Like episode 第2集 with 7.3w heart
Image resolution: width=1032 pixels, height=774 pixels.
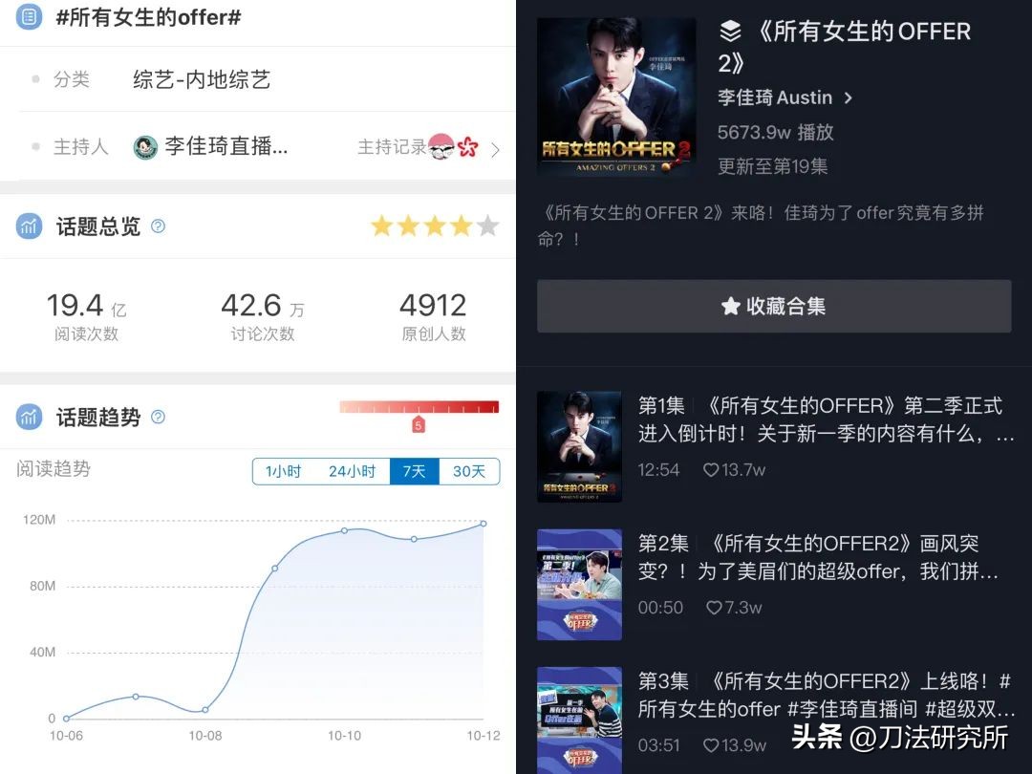(714, 608)
